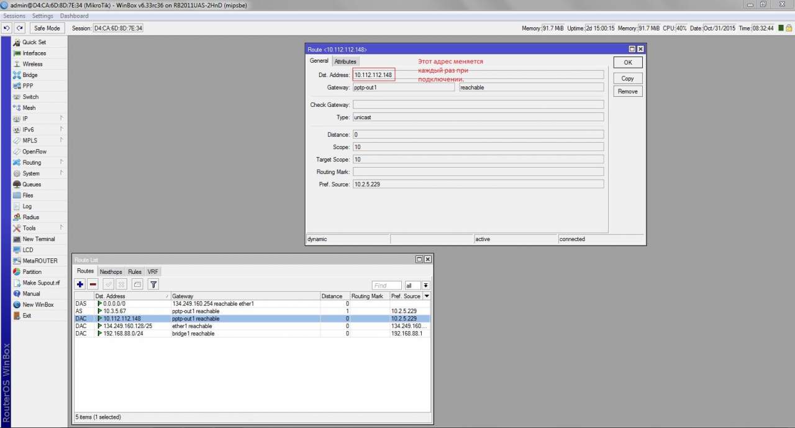Switch to the Routes tab
The height and width of the screenshot is (428, 795).
pyautogui.click(x=85, y=271)
